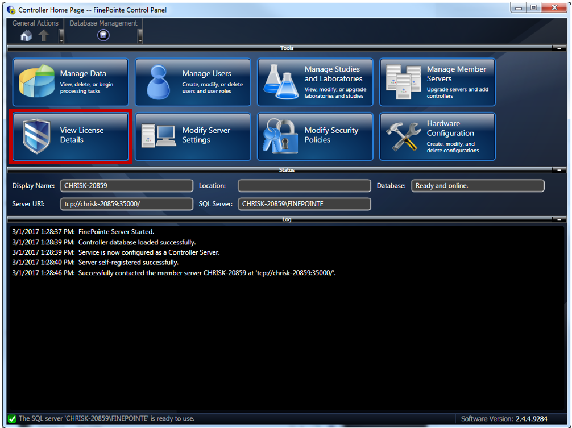
Task: Click the padlock and keys icon
Action: tap(280, 136)
